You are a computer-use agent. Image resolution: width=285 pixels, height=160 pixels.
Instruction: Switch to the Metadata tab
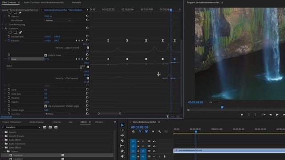(x=77, y=2)
